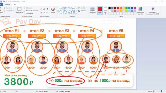
Task: Click the 100% zoom level text
Action: 150,91
